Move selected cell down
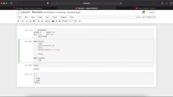Viewport: 173px width, 97px height. click(42, 21)
